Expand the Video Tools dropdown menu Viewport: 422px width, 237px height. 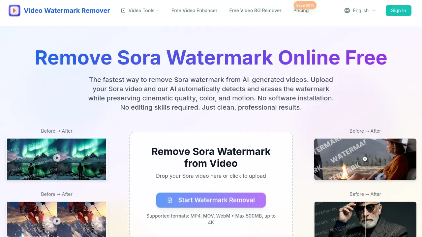point(140,11)
